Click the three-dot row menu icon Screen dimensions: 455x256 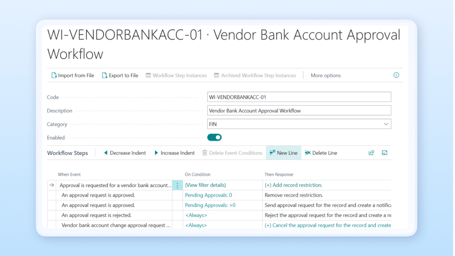[x=177, y=185]
